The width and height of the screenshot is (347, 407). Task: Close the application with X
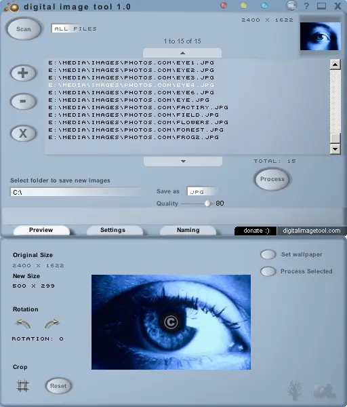click(x=338, y=6)
